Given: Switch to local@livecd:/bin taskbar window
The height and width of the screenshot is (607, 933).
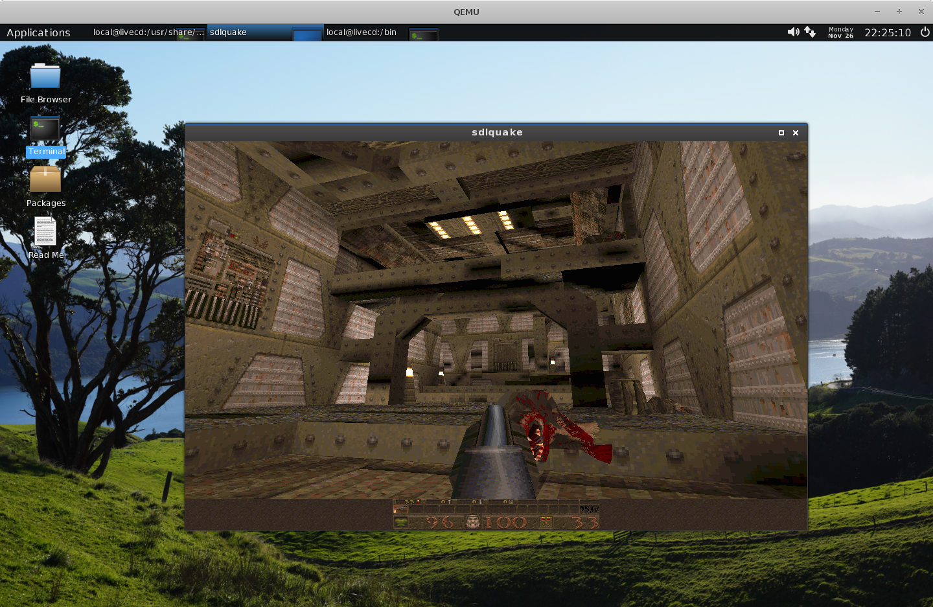Looking at the screenshot, I should pyautogui.click(x=382, y=32).
